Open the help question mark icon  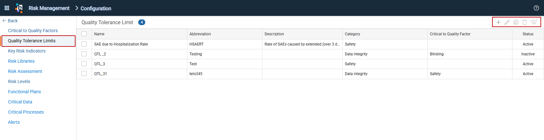pos(536,8)
